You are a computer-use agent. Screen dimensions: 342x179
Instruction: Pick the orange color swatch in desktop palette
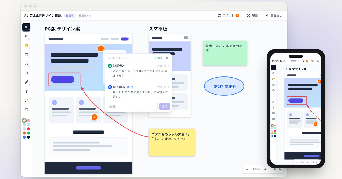point(24,133)
